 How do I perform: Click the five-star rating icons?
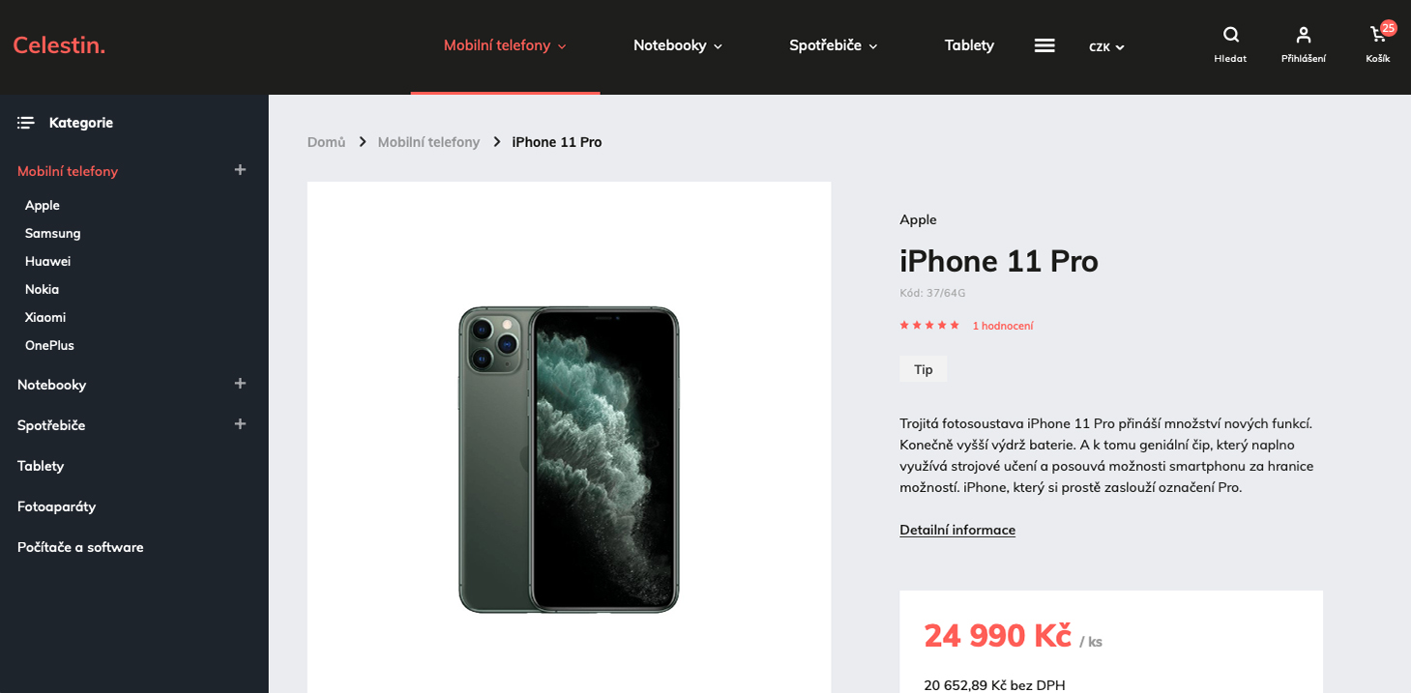click(929, 326)
